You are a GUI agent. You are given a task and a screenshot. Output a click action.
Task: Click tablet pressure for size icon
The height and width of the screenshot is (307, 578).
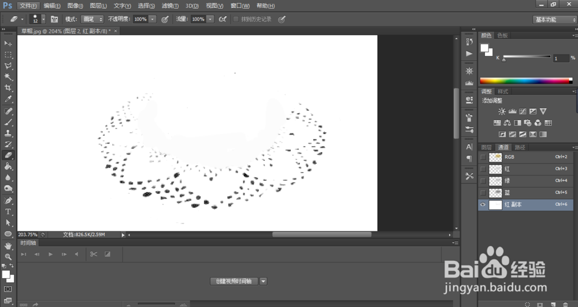click(281, 19)
